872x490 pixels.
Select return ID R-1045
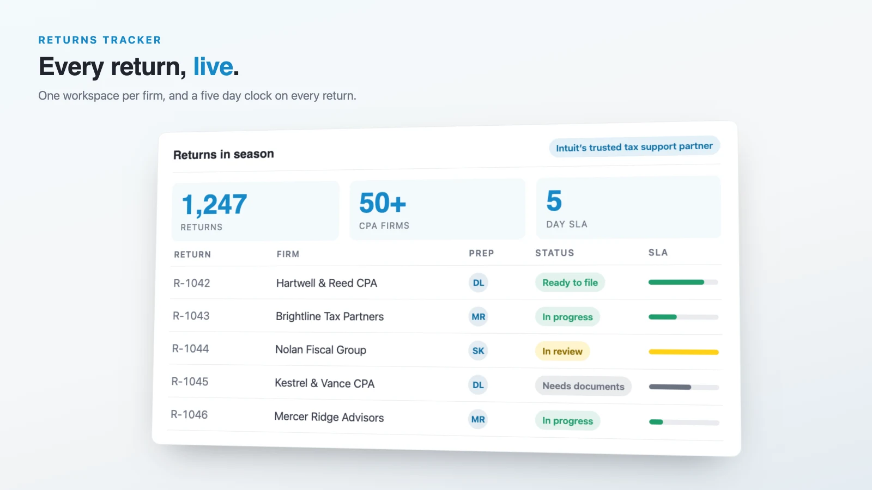click(190, 382)
